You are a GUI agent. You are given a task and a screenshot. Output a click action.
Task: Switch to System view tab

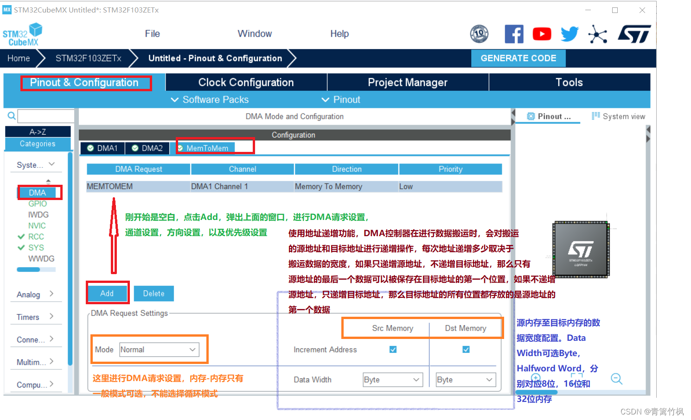click(618, 117)
